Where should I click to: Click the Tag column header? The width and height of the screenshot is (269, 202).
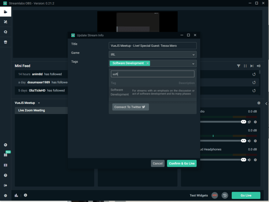click(x=113, y=83)
